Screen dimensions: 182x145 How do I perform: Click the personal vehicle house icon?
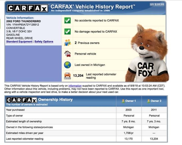67,54
